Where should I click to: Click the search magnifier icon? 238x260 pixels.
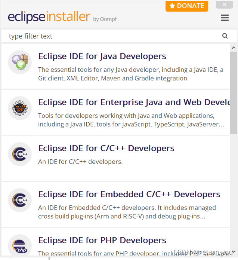(225, 36)
